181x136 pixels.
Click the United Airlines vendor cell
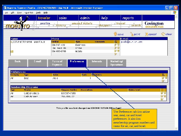31,93
